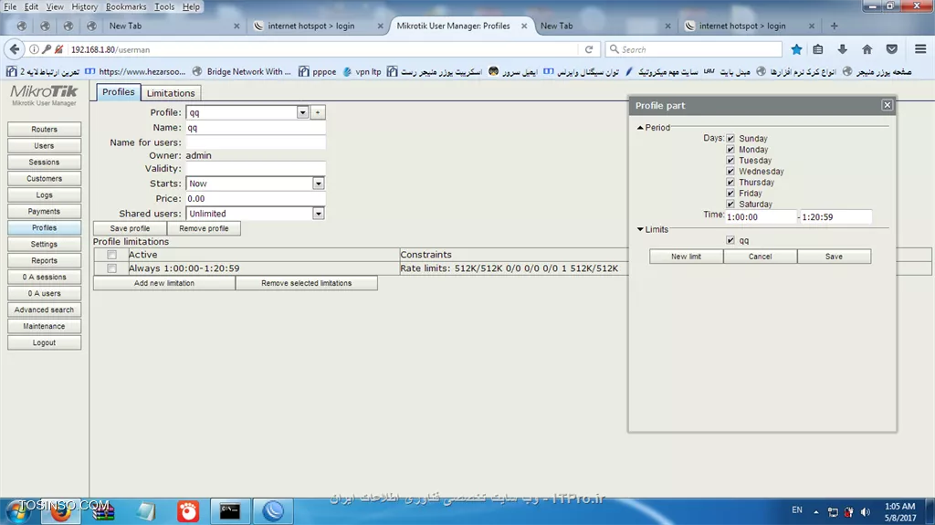935x525 pixels.
Task: Click the volume speaker tray icon
Action: point(866,512)
